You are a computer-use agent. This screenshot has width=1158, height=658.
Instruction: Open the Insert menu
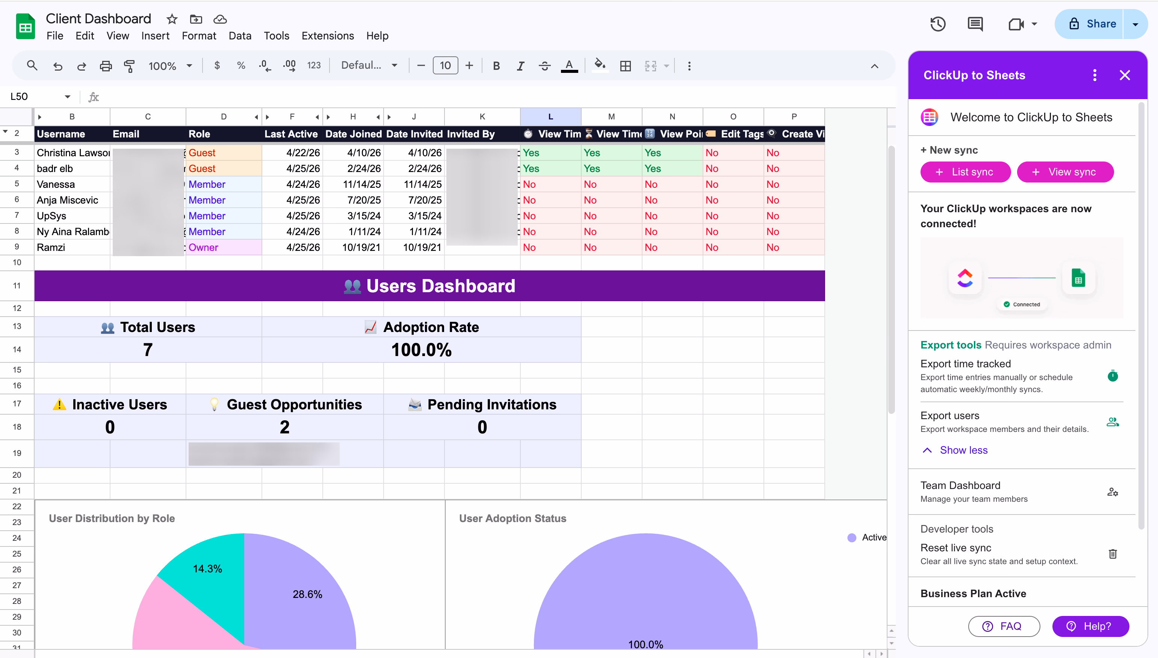(155, 36)
